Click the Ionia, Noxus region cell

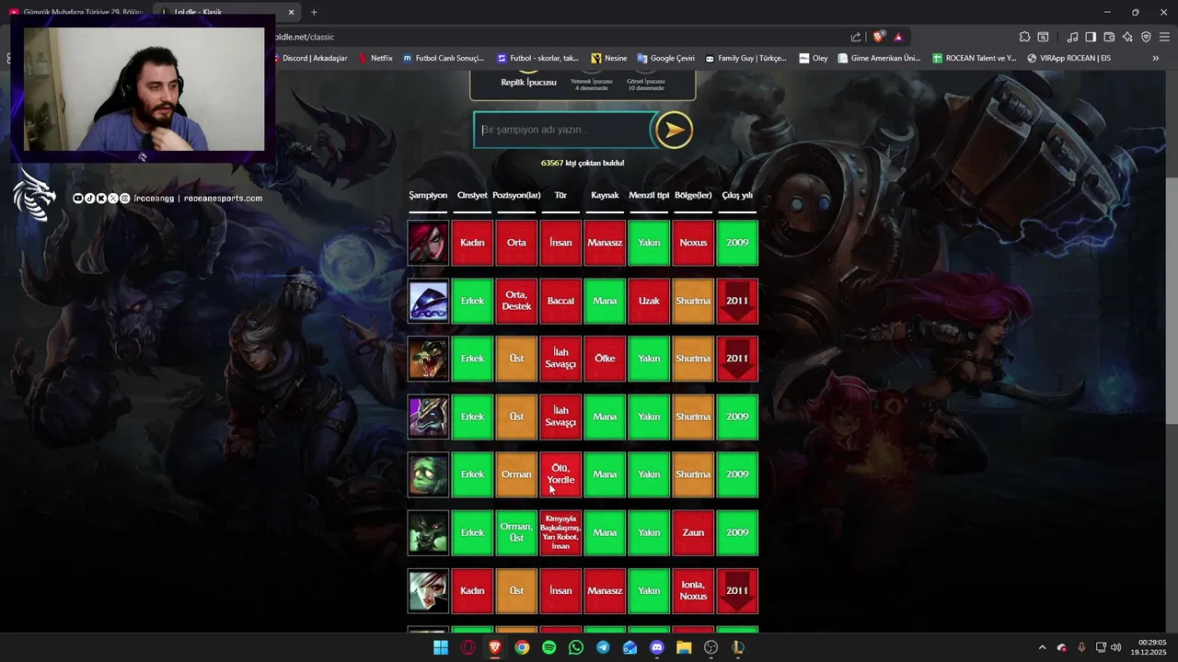(x=693, y=590)
